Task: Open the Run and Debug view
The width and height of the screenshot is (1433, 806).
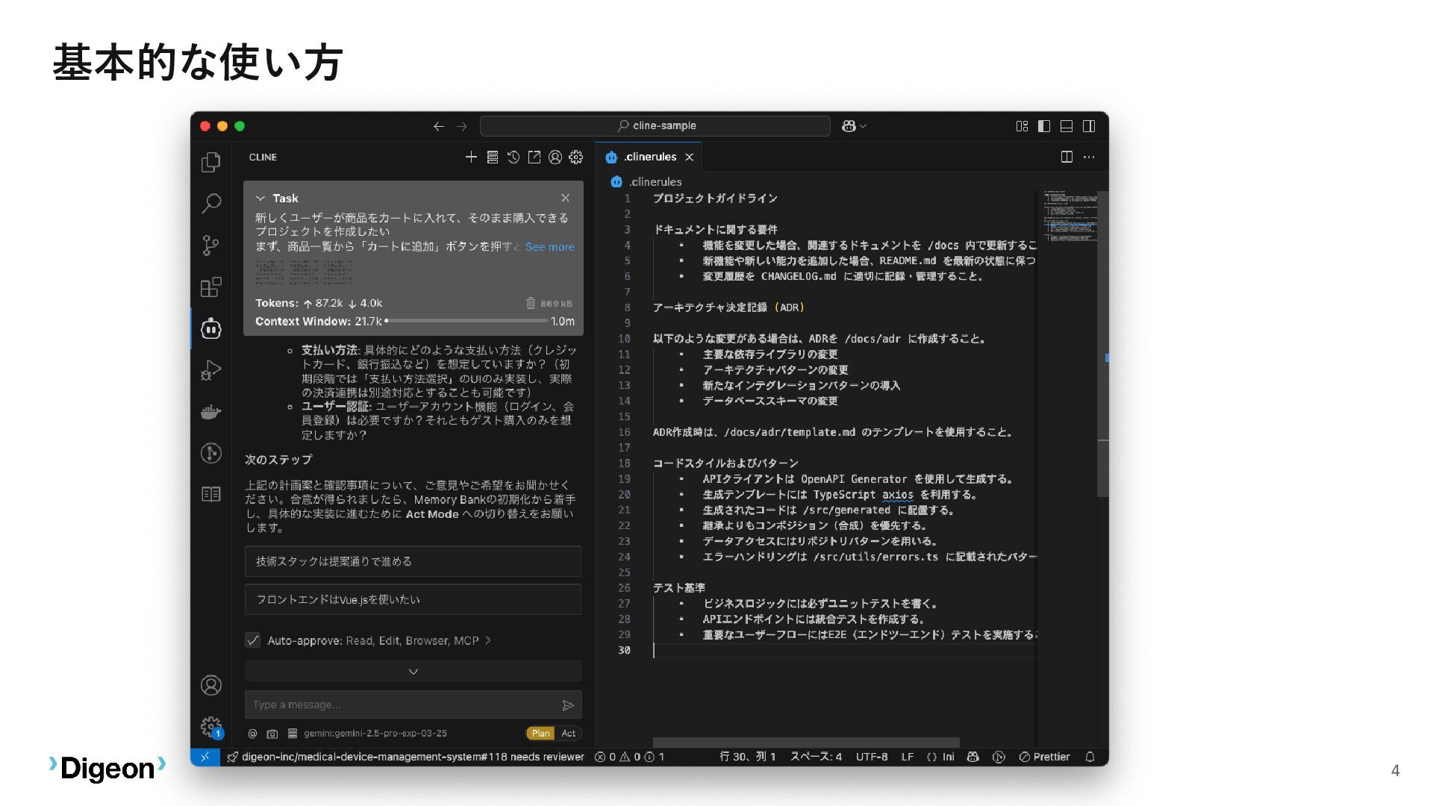Action: click(211, 370)
